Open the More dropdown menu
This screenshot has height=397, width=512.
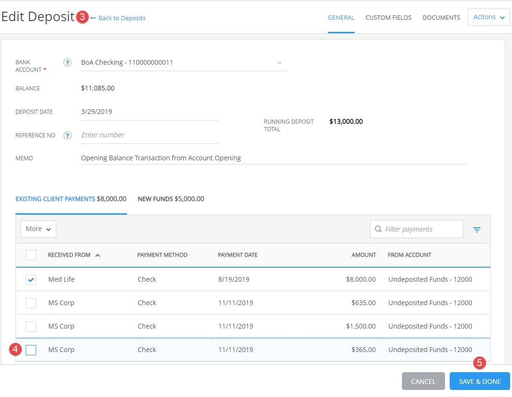tap(38, 229)
